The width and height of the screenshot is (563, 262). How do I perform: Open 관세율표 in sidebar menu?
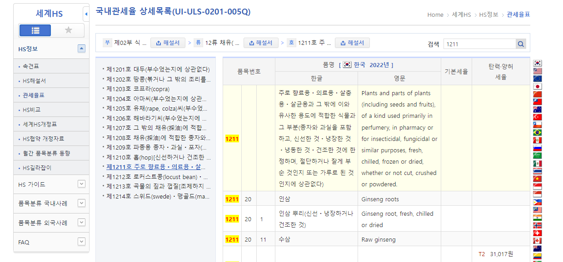tap(34, 95)
